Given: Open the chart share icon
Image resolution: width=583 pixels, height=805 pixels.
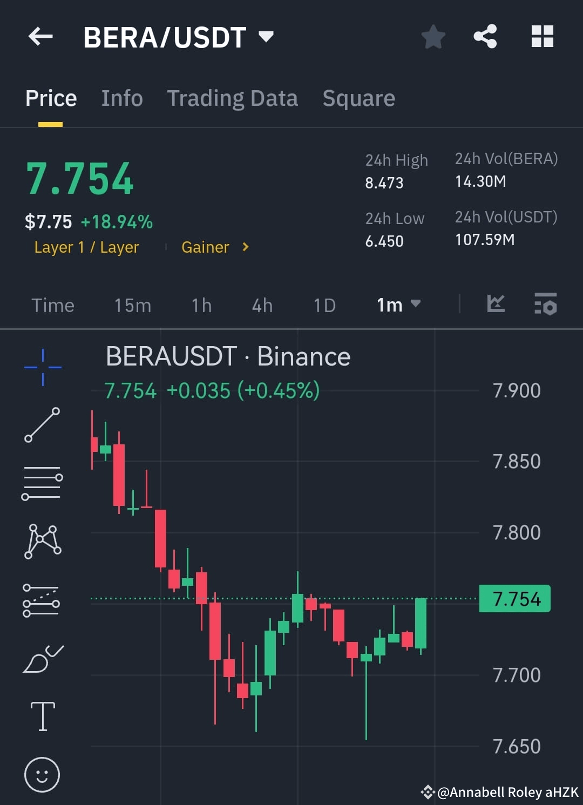Looking at the screenshot, I should pos(485,37).
